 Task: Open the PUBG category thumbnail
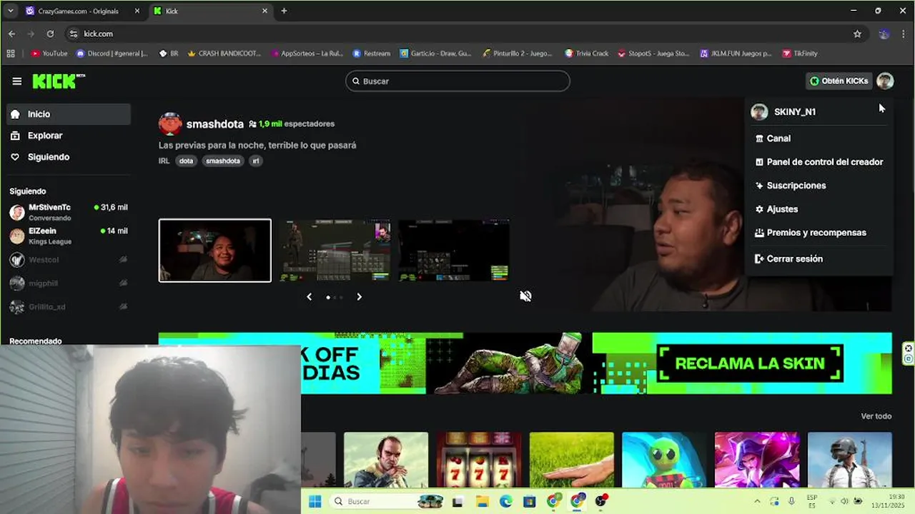[x=850, y=460]
